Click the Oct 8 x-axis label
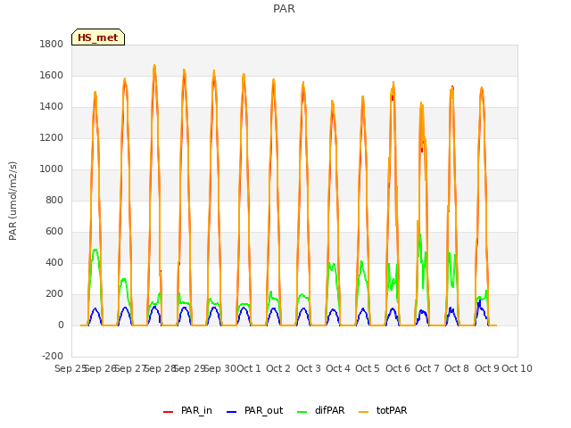The width and height of the screenshot is (571, 428). coord(457,368)
